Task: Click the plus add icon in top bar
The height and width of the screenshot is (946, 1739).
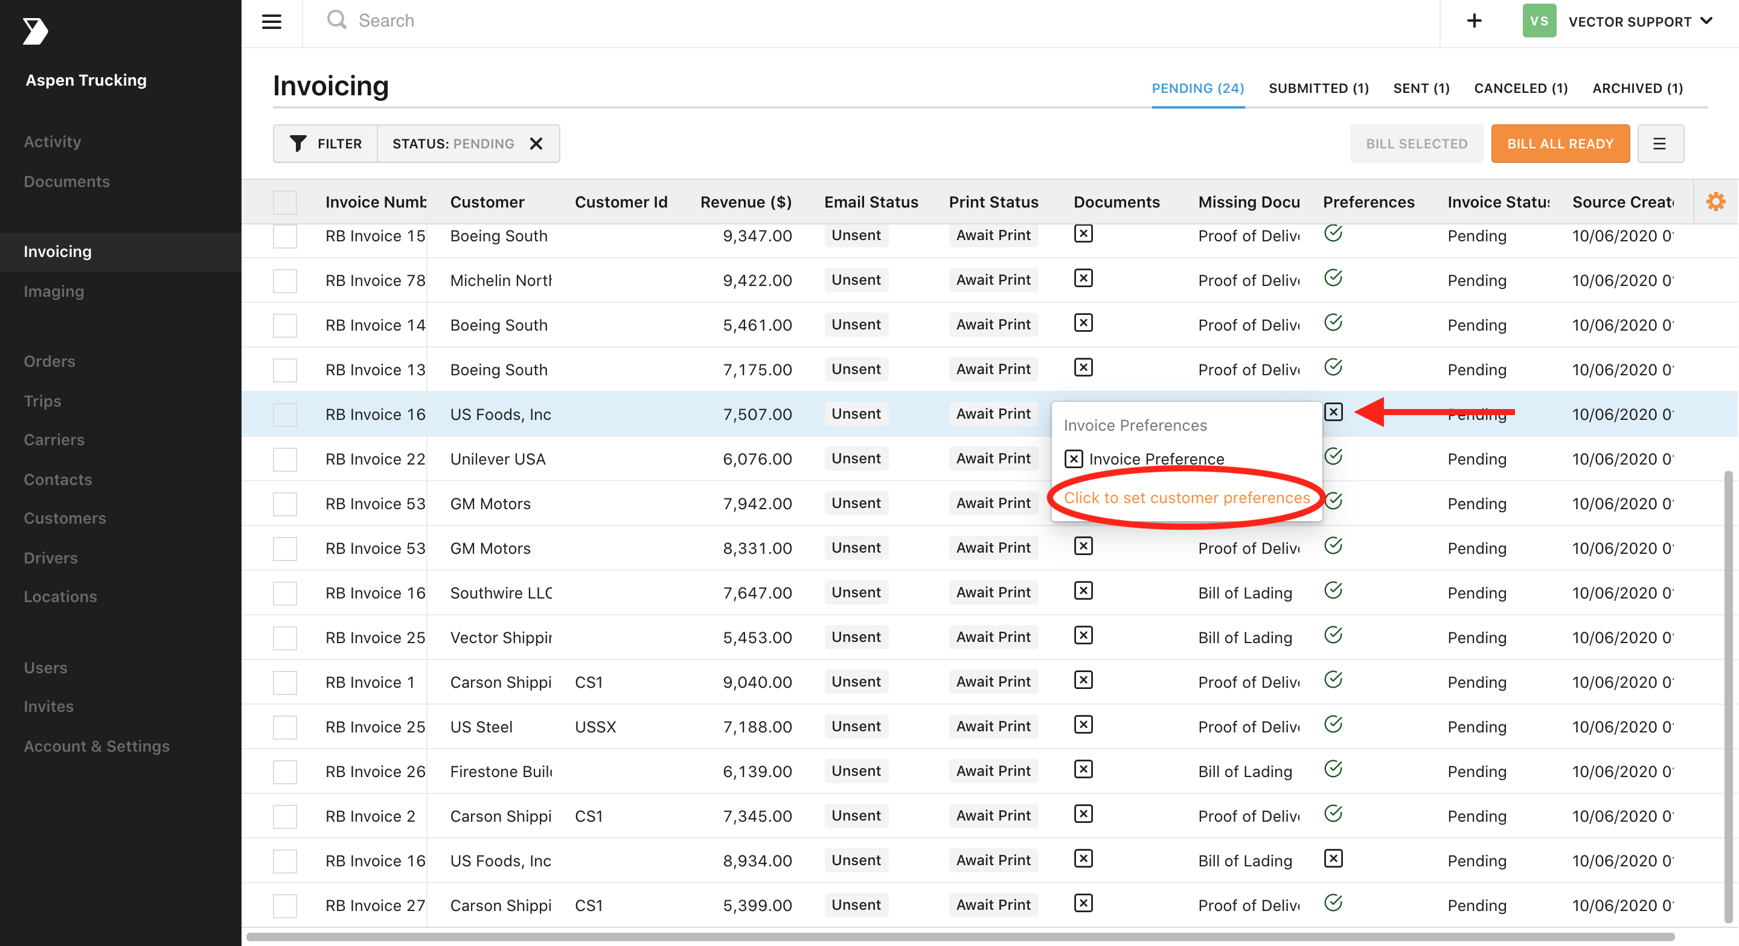Action: pos(1475,21)
